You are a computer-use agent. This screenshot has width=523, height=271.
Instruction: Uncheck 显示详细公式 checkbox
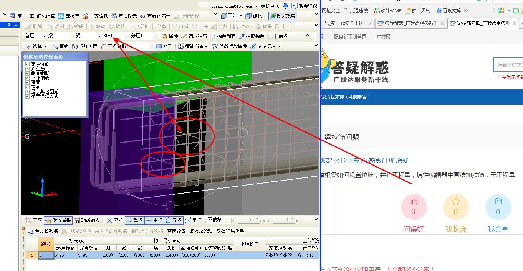[x=28, y=96]
